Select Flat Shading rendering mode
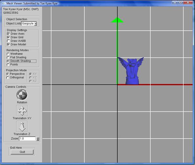 tap(8, 58)
